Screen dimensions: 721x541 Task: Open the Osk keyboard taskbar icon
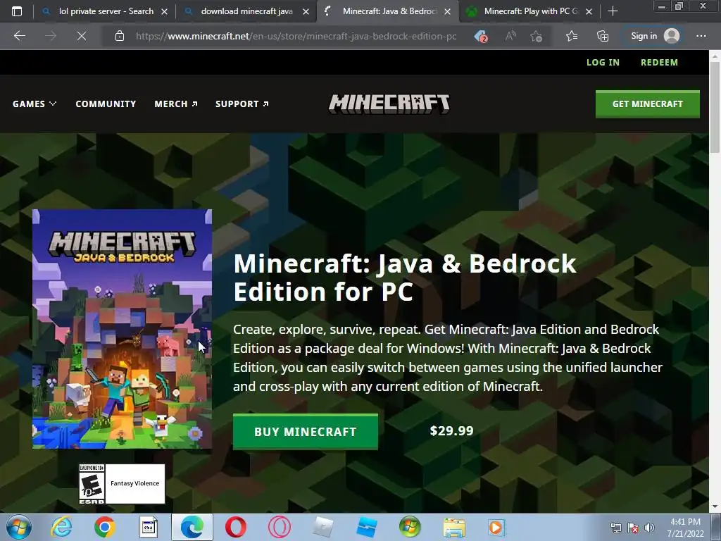click(148, 527)
